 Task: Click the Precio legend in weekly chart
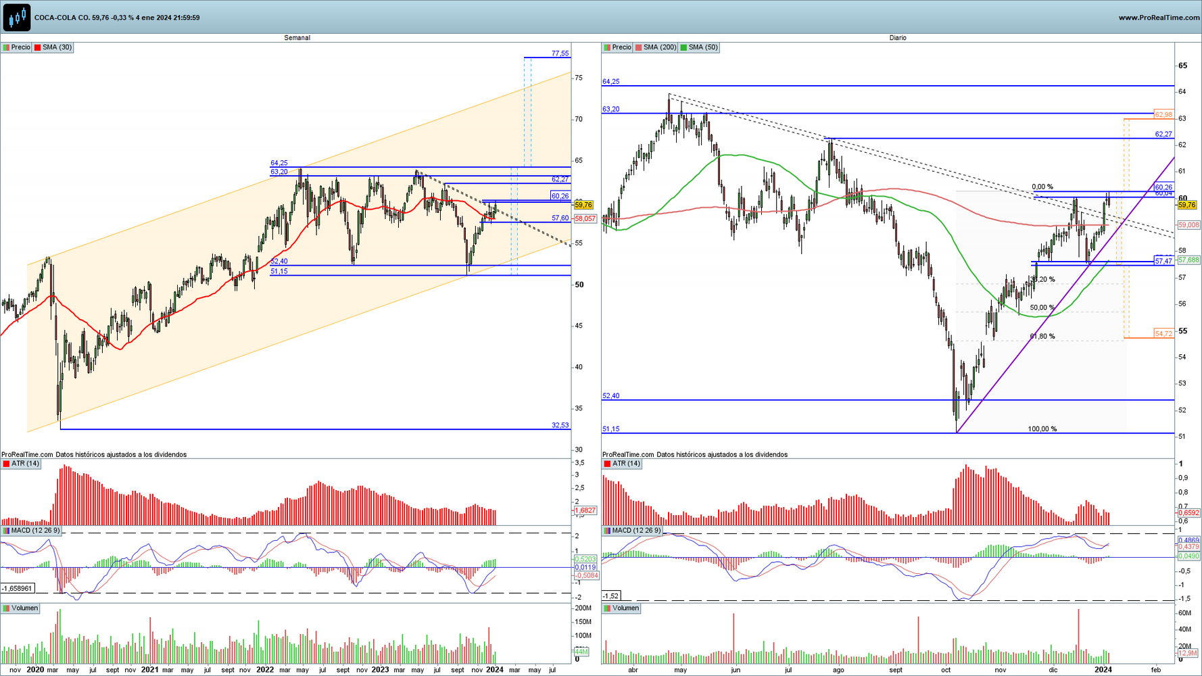click(17, 47)
